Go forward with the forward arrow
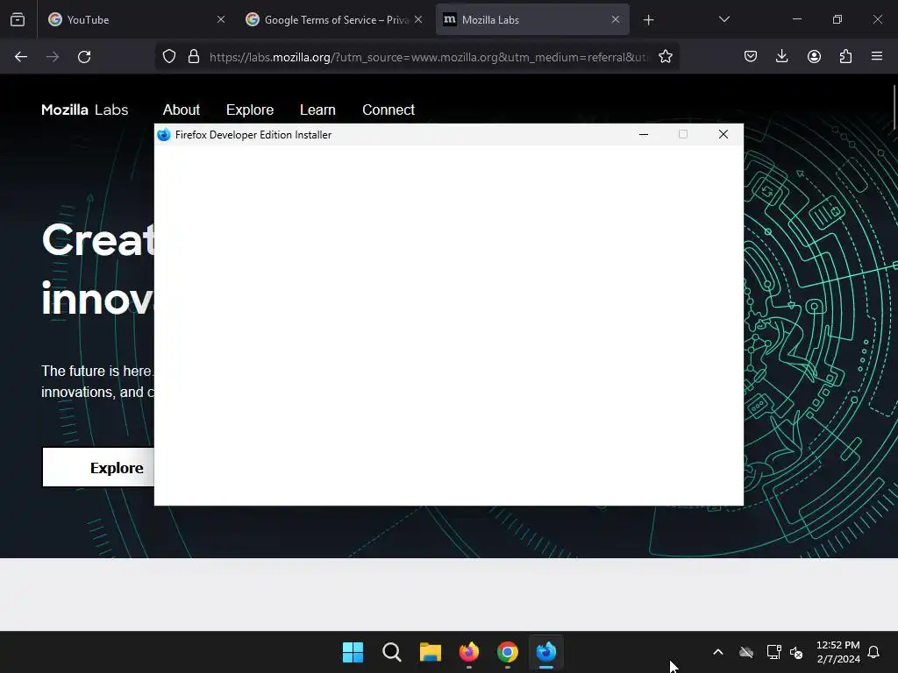The width and height of the screenshot is (898, 673). [53, 57]
